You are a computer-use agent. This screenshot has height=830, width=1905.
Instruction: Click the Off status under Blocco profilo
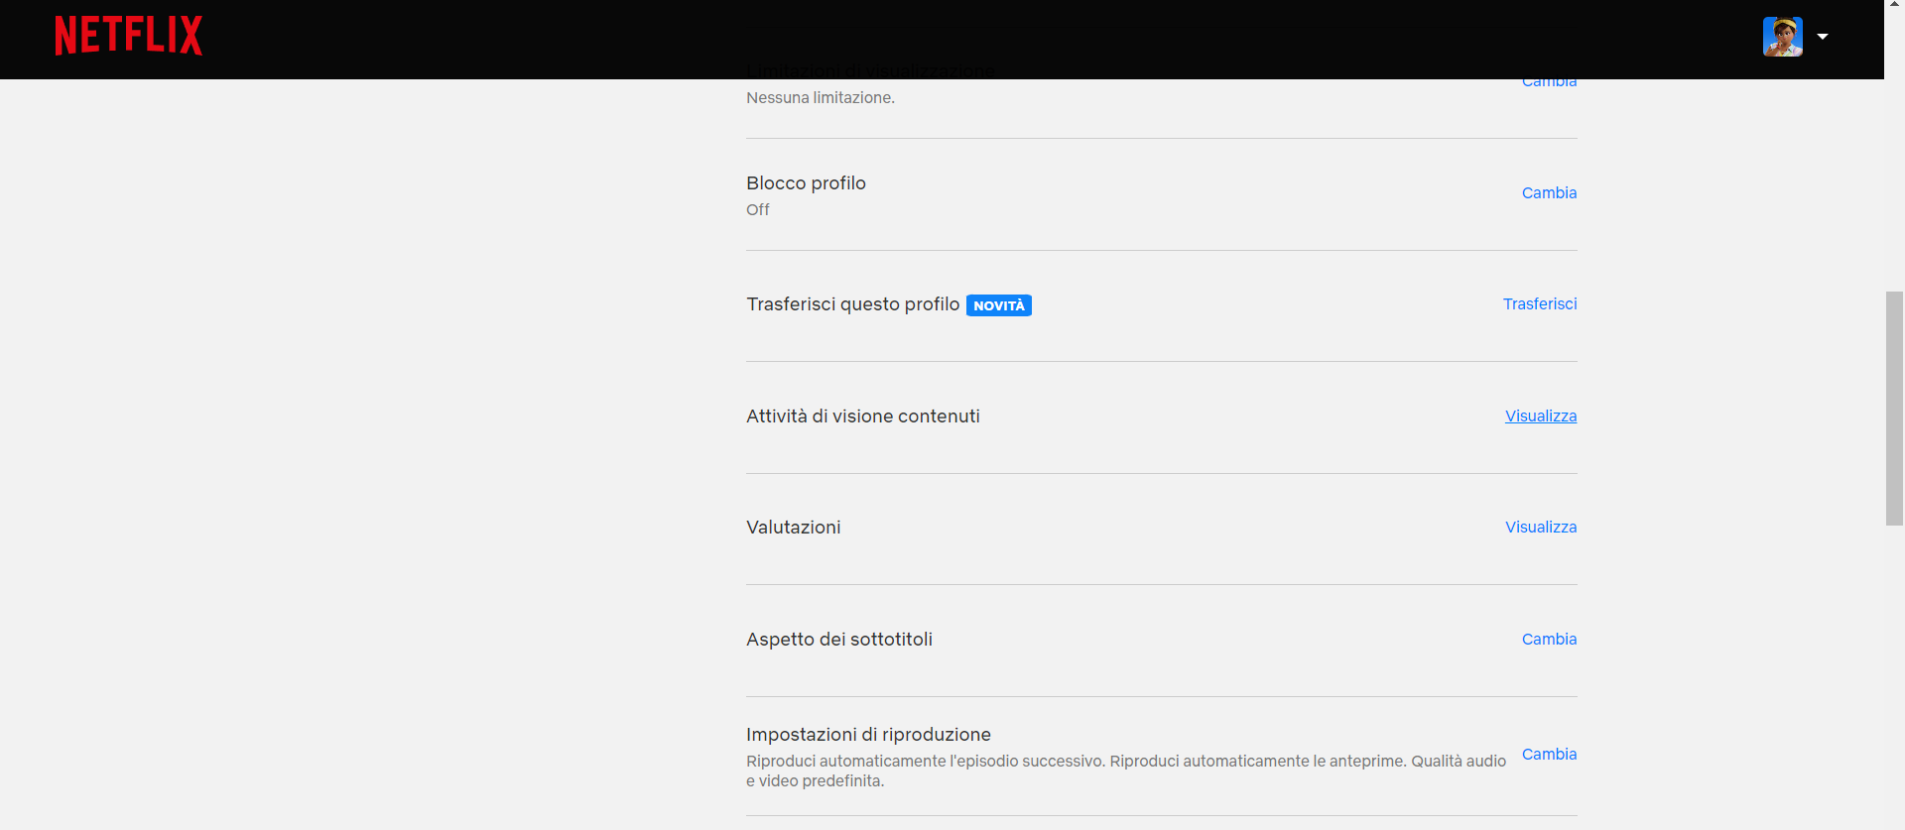758,209
